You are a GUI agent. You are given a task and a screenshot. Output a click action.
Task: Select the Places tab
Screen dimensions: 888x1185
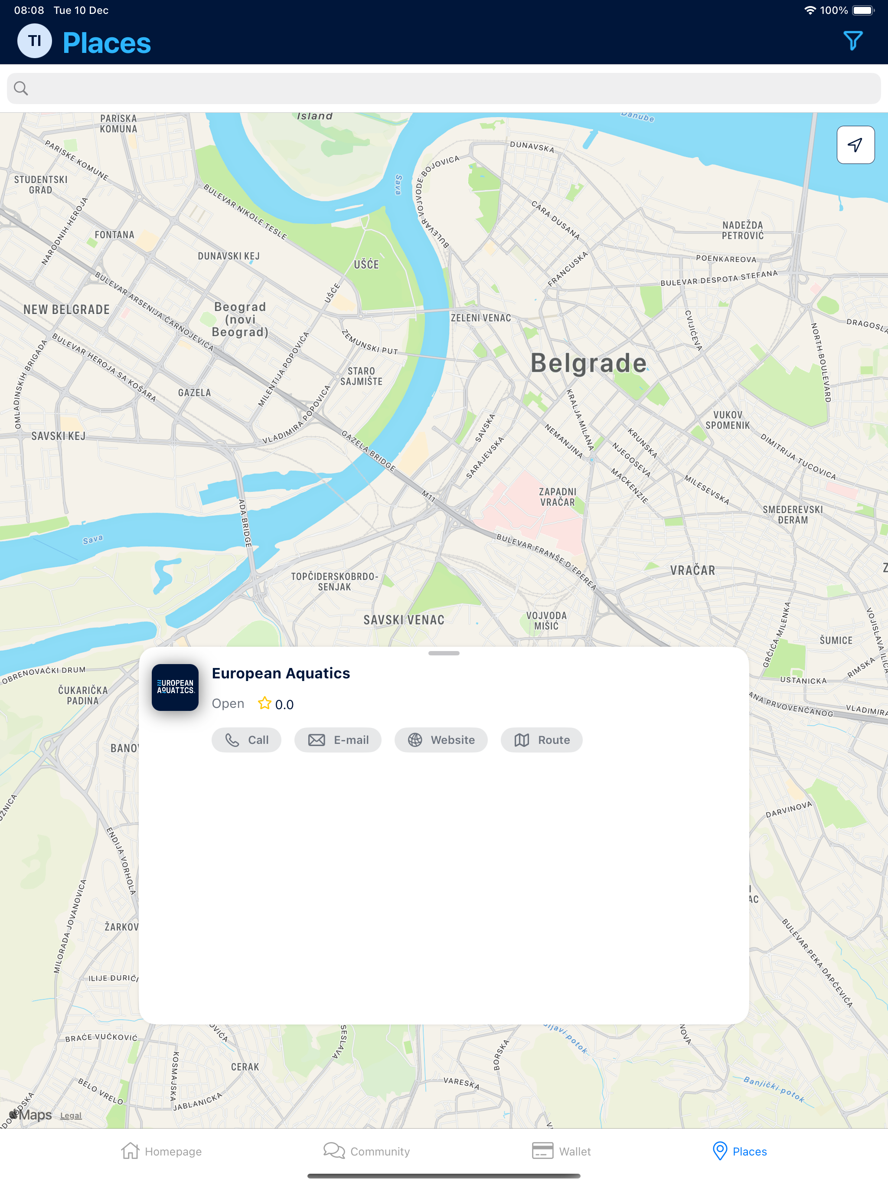click(x=740, y=1151)
